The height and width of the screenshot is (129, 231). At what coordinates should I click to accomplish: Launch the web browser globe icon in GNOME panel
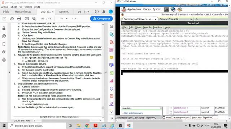click(x=173, y=9)
